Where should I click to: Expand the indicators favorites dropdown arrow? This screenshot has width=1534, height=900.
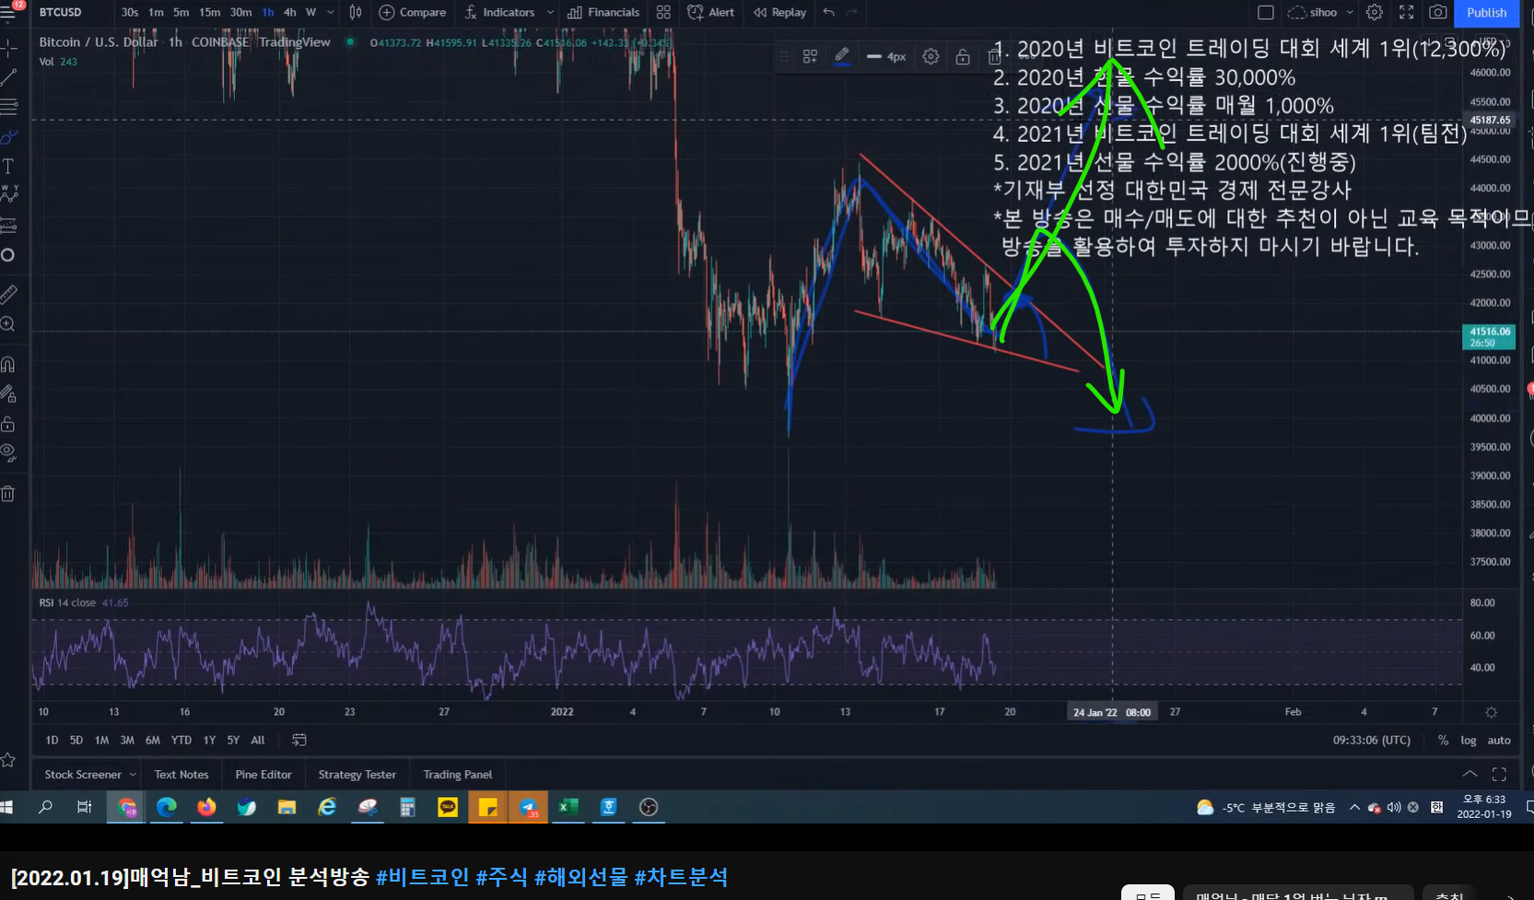(x=550, y=12)
